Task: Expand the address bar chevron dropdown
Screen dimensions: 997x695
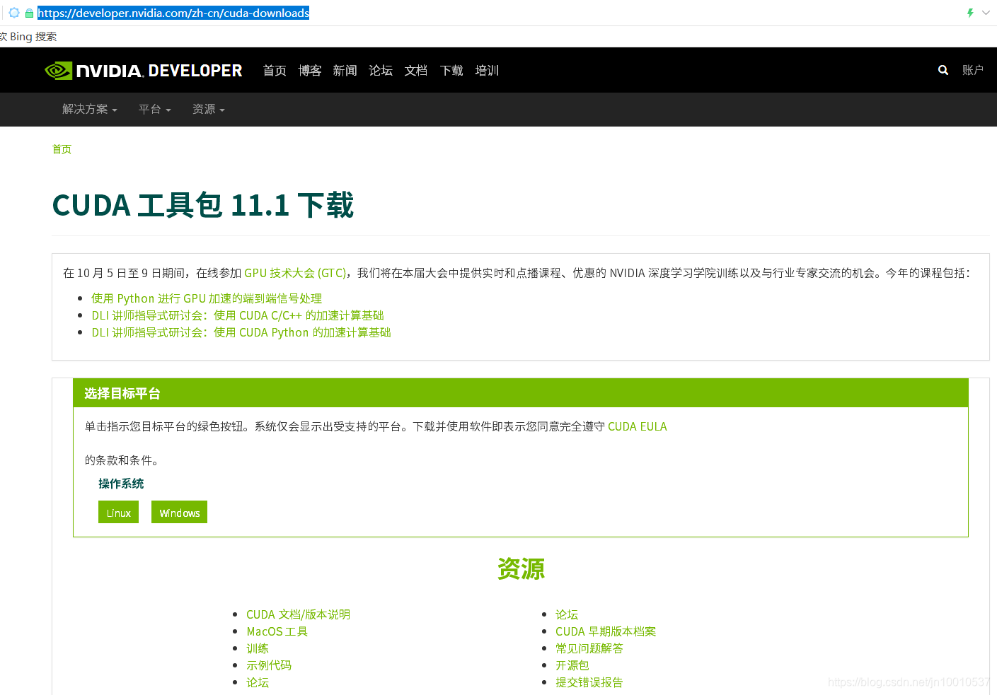Action: tap(986, 13)
